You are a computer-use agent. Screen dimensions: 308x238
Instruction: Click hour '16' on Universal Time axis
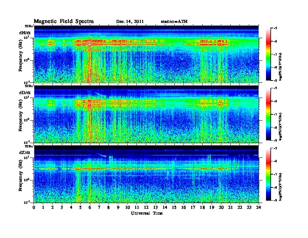[x=184, y=207]
